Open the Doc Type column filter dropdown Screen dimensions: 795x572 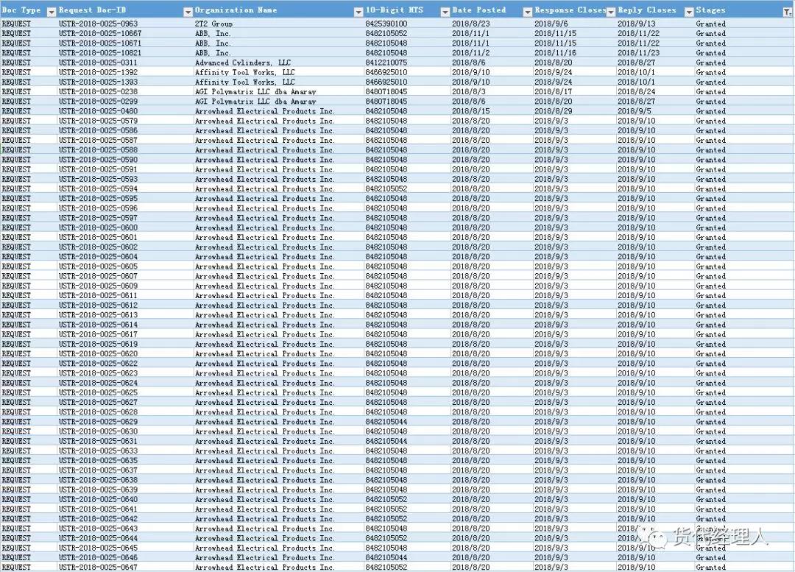pyautogui.click(x=52, y=12)
